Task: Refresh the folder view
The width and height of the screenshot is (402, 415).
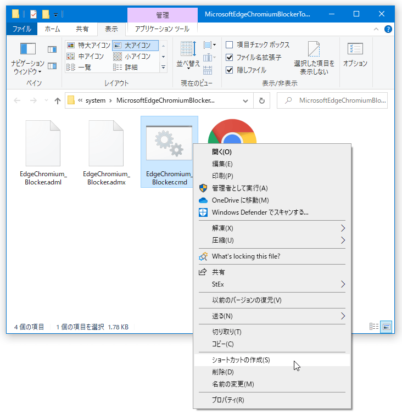Action: point(261,100)
